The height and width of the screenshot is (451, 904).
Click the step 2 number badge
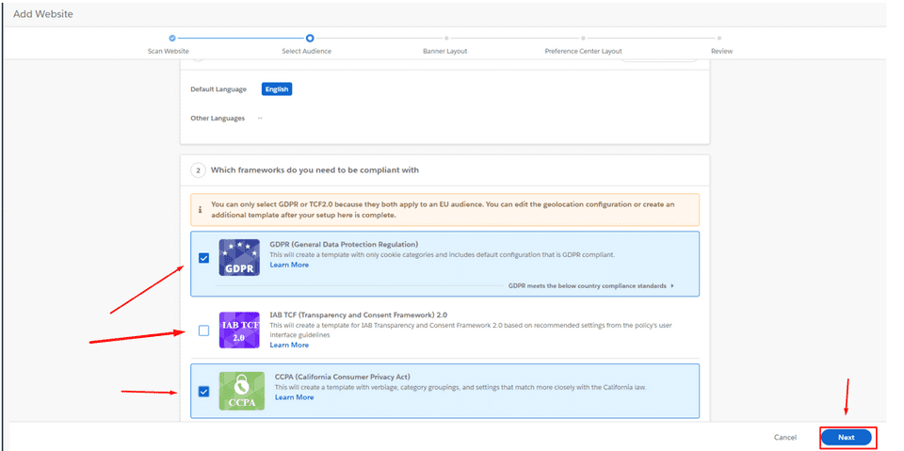coord(199,170)
